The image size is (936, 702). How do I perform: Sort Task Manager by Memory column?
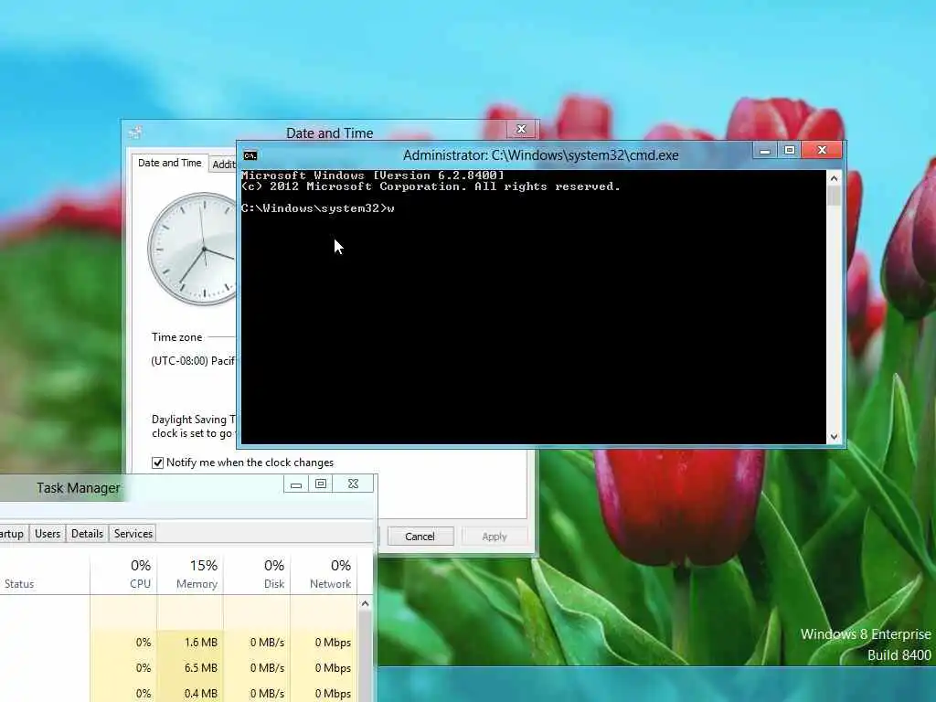coord(190,574)
